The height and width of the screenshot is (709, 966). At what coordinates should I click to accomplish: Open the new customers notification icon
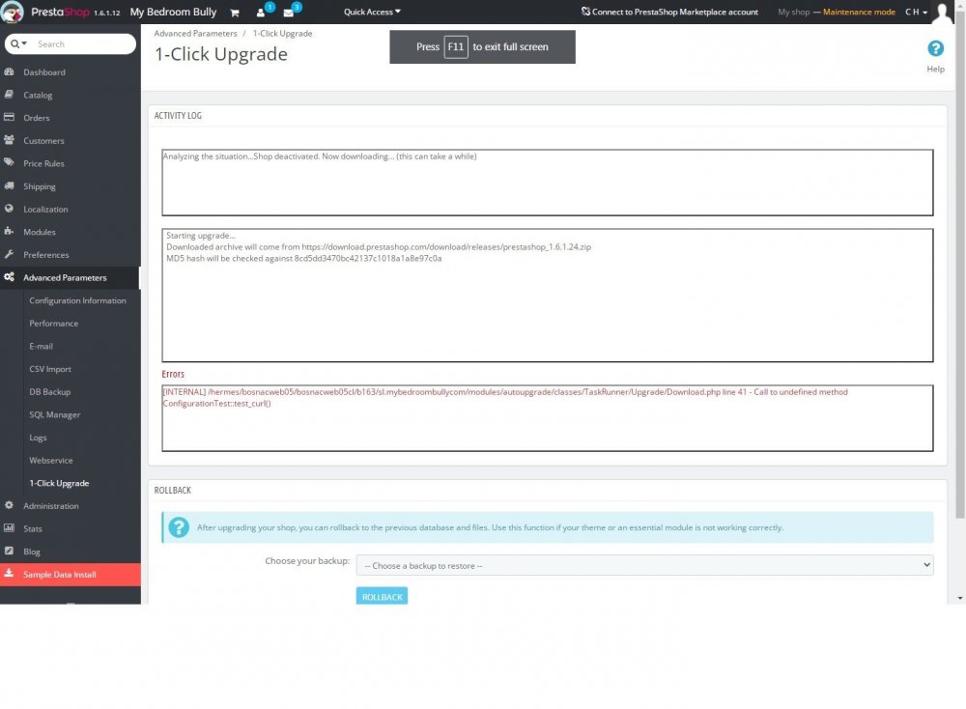261,13
